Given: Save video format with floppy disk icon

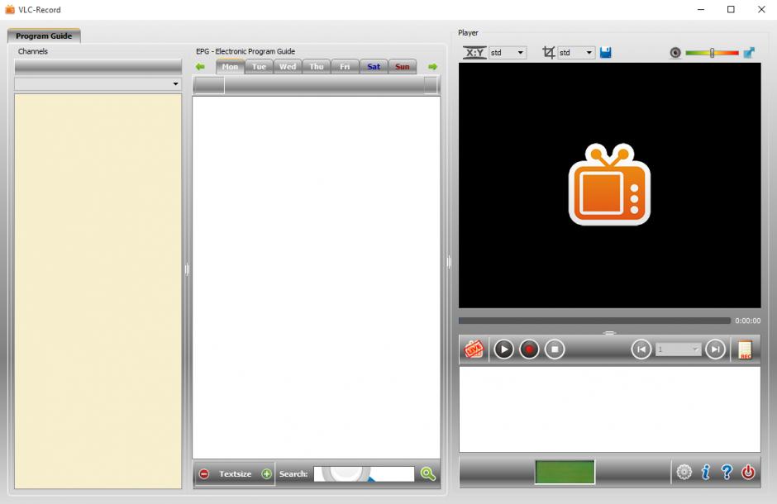Looking at the screenshot, I should coord(606,53).
